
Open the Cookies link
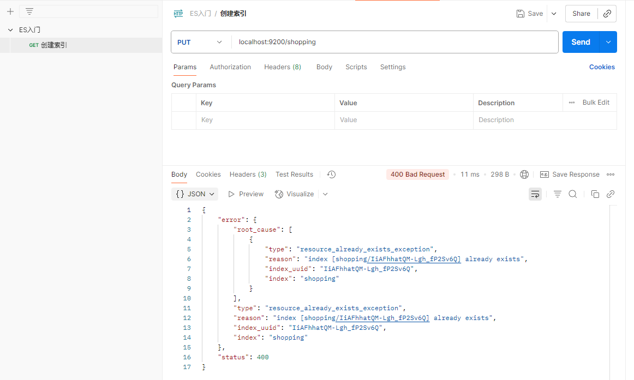click(602, 67)
